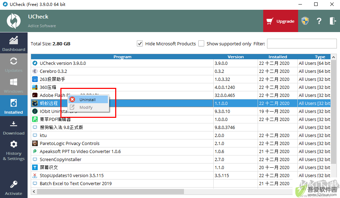Click Batch Excel converter program icon

tap(35, 183)
